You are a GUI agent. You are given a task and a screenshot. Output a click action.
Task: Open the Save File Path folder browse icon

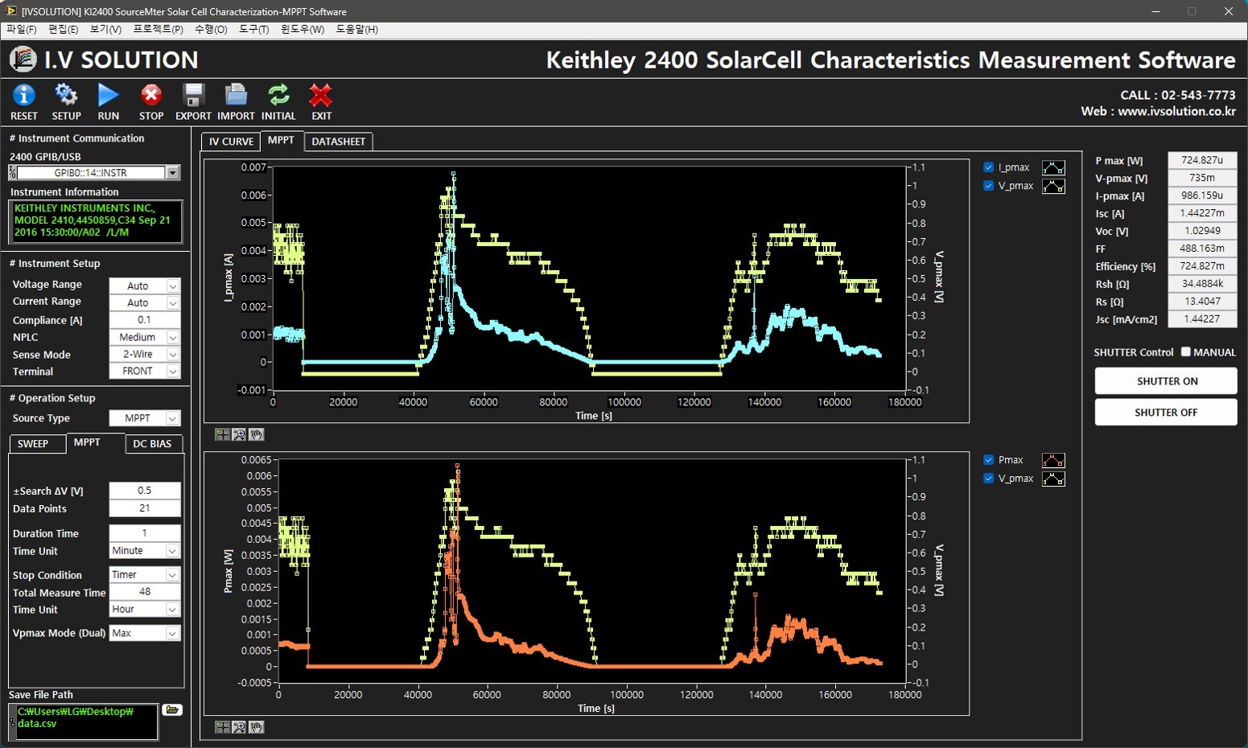[x=172, y=709]
